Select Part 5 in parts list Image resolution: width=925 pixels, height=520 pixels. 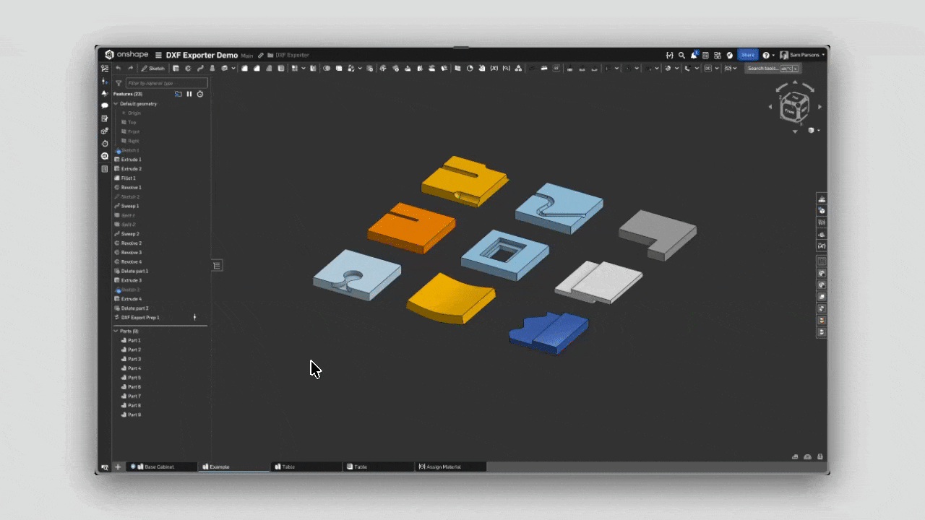point(134,378)
